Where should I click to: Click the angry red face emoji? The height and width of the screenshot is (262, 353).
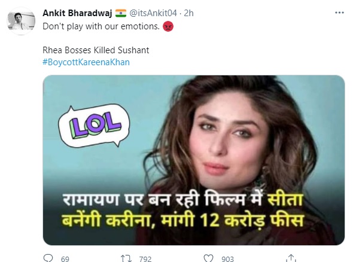pyautogui.click(x=168, y=26)
